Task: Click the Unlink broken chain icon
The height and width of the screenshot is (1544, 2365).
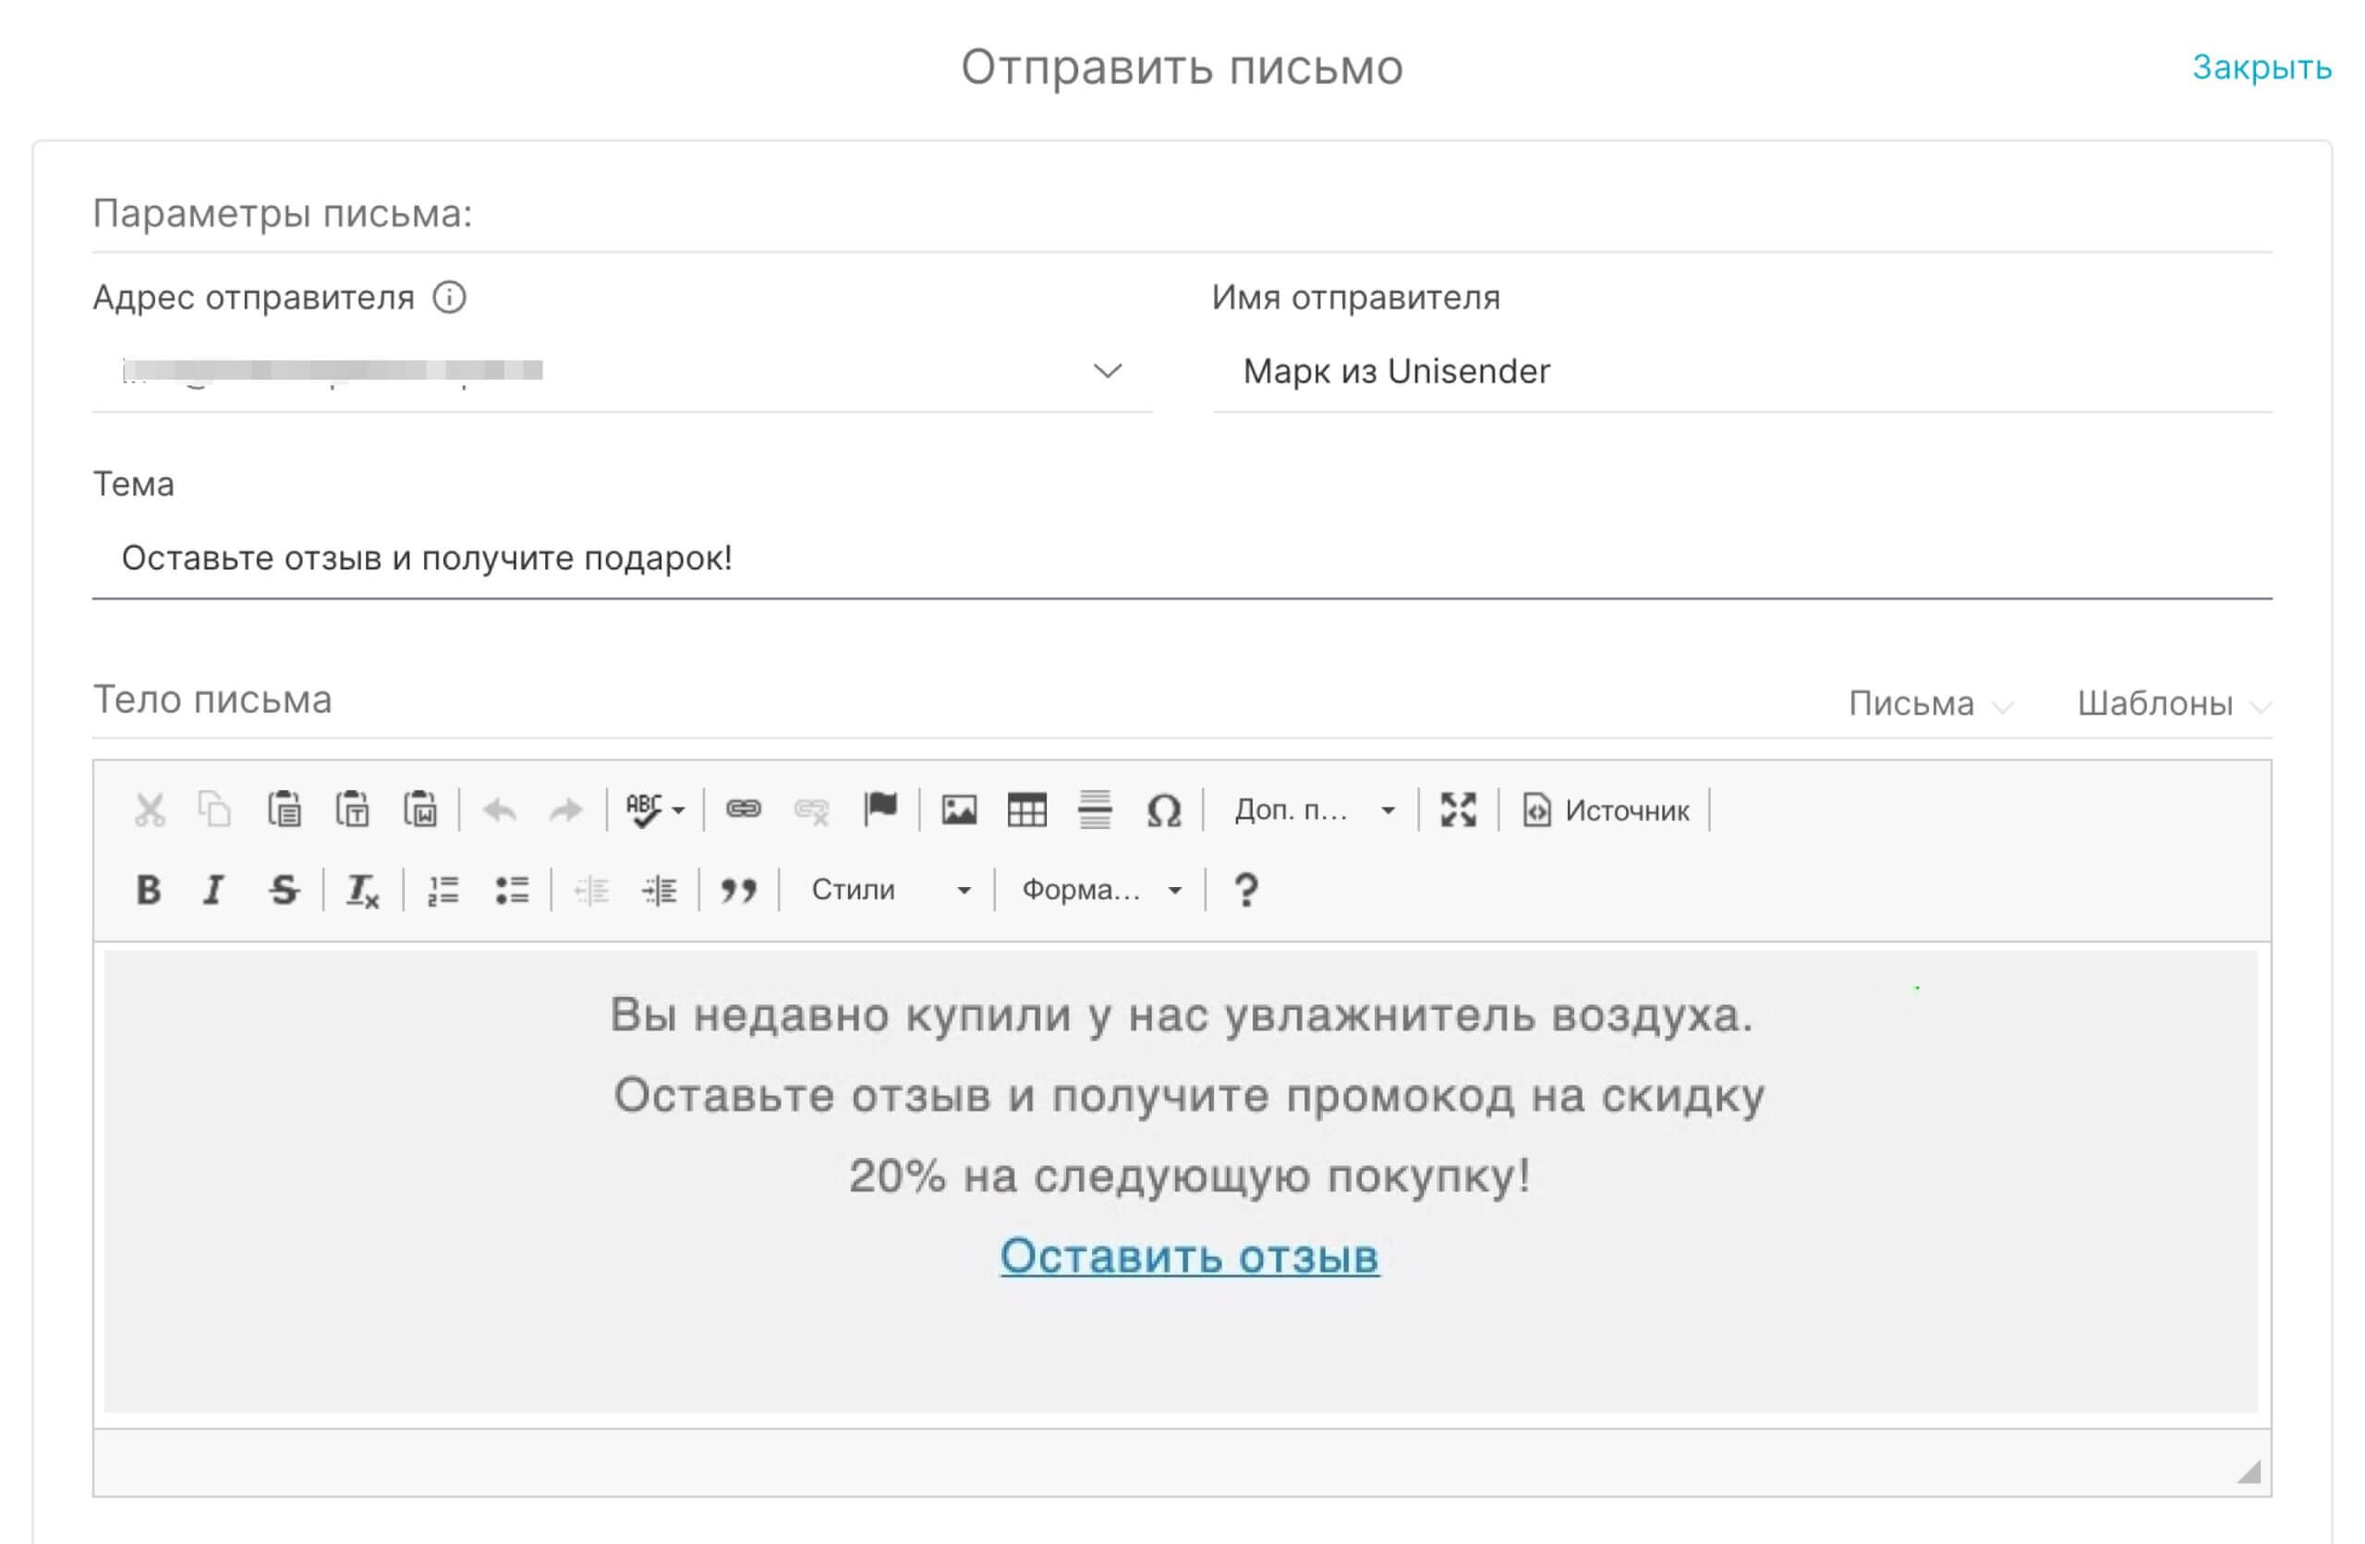Action: coord(811,810)
